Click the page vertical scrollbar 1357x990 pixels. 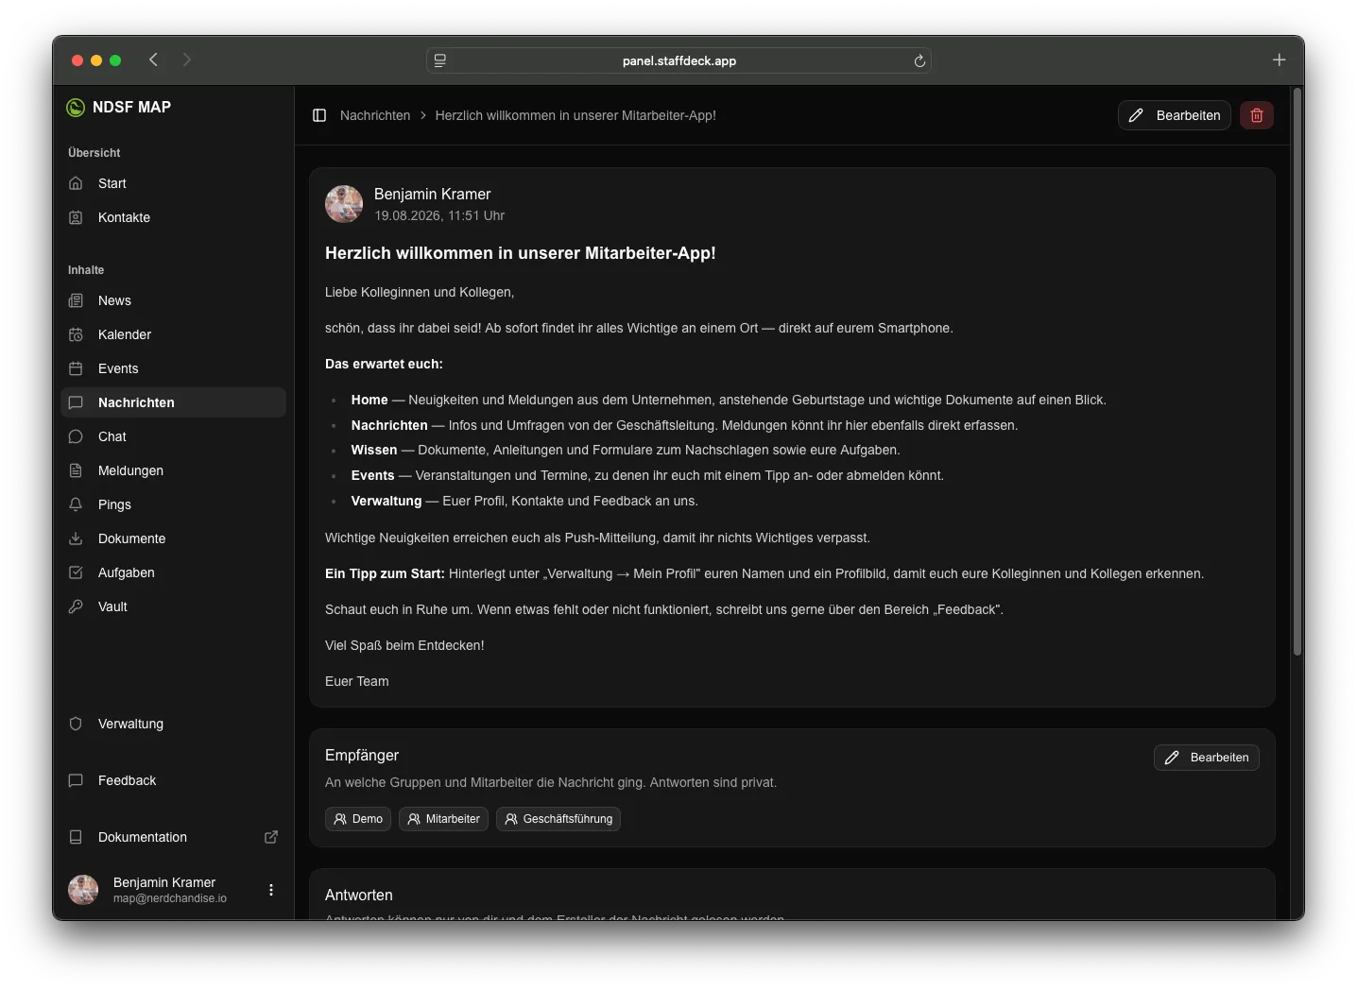point(1297,372)
